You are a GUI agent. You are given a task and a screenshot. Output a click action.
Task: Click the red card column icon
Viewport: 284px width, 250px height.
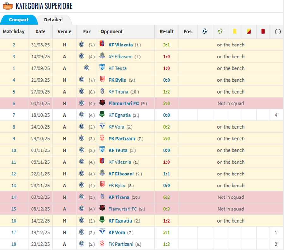[x=263, y=31]
